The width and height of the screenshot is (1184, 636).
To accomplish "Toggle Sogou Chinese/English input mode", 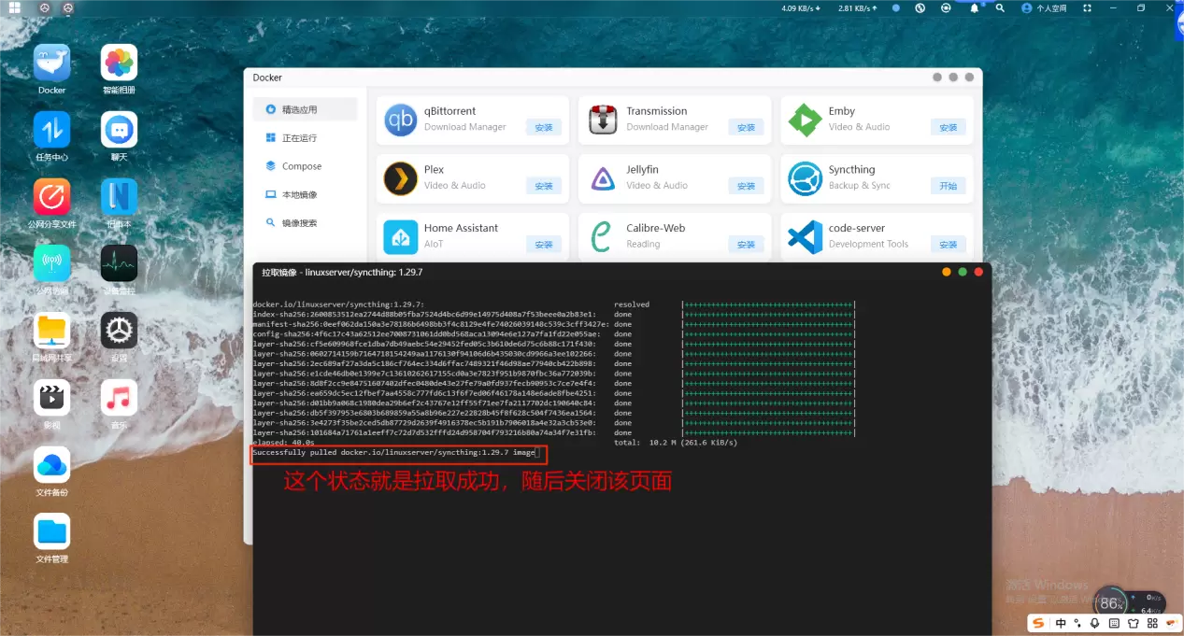I will tap(1061, 623).
